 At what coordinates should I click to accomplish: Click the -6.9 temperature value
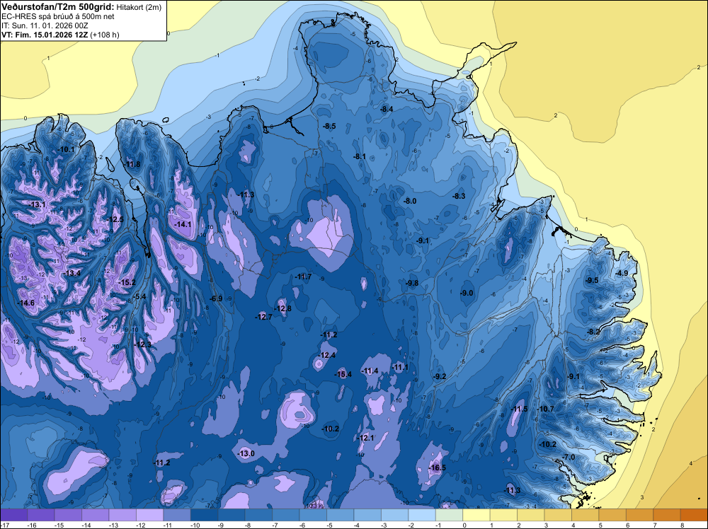pos(216,298)
